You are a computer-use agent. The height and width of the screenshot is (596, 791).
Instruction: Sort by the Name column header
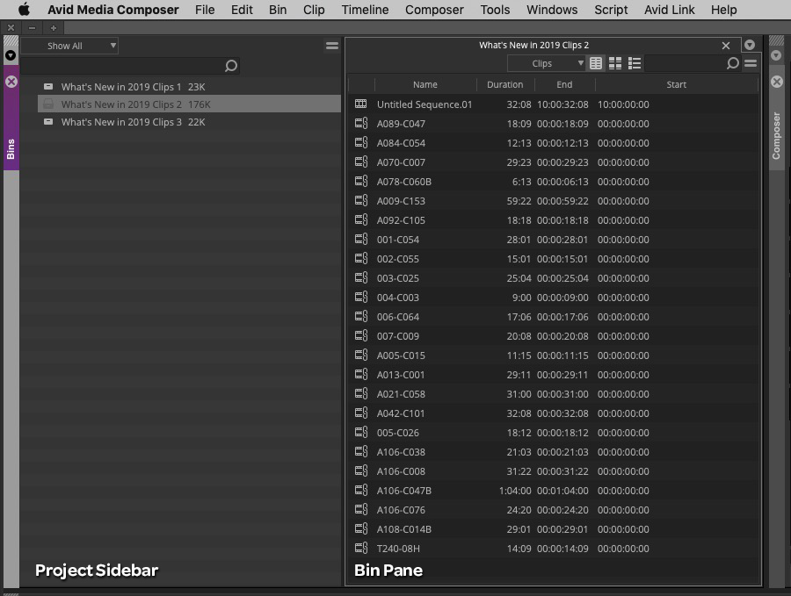coord(425,84)
